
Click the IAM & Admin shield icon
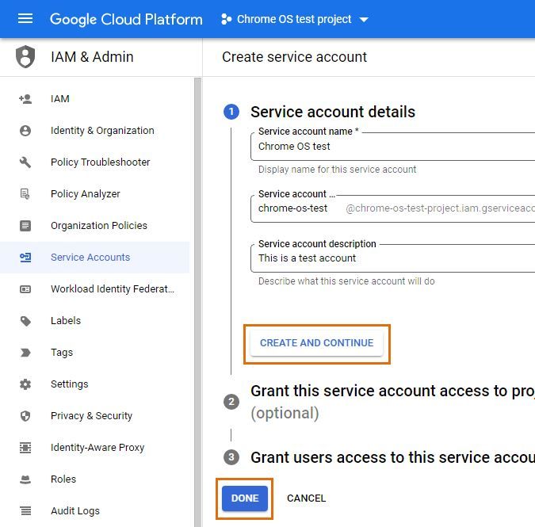pos(25,57)
